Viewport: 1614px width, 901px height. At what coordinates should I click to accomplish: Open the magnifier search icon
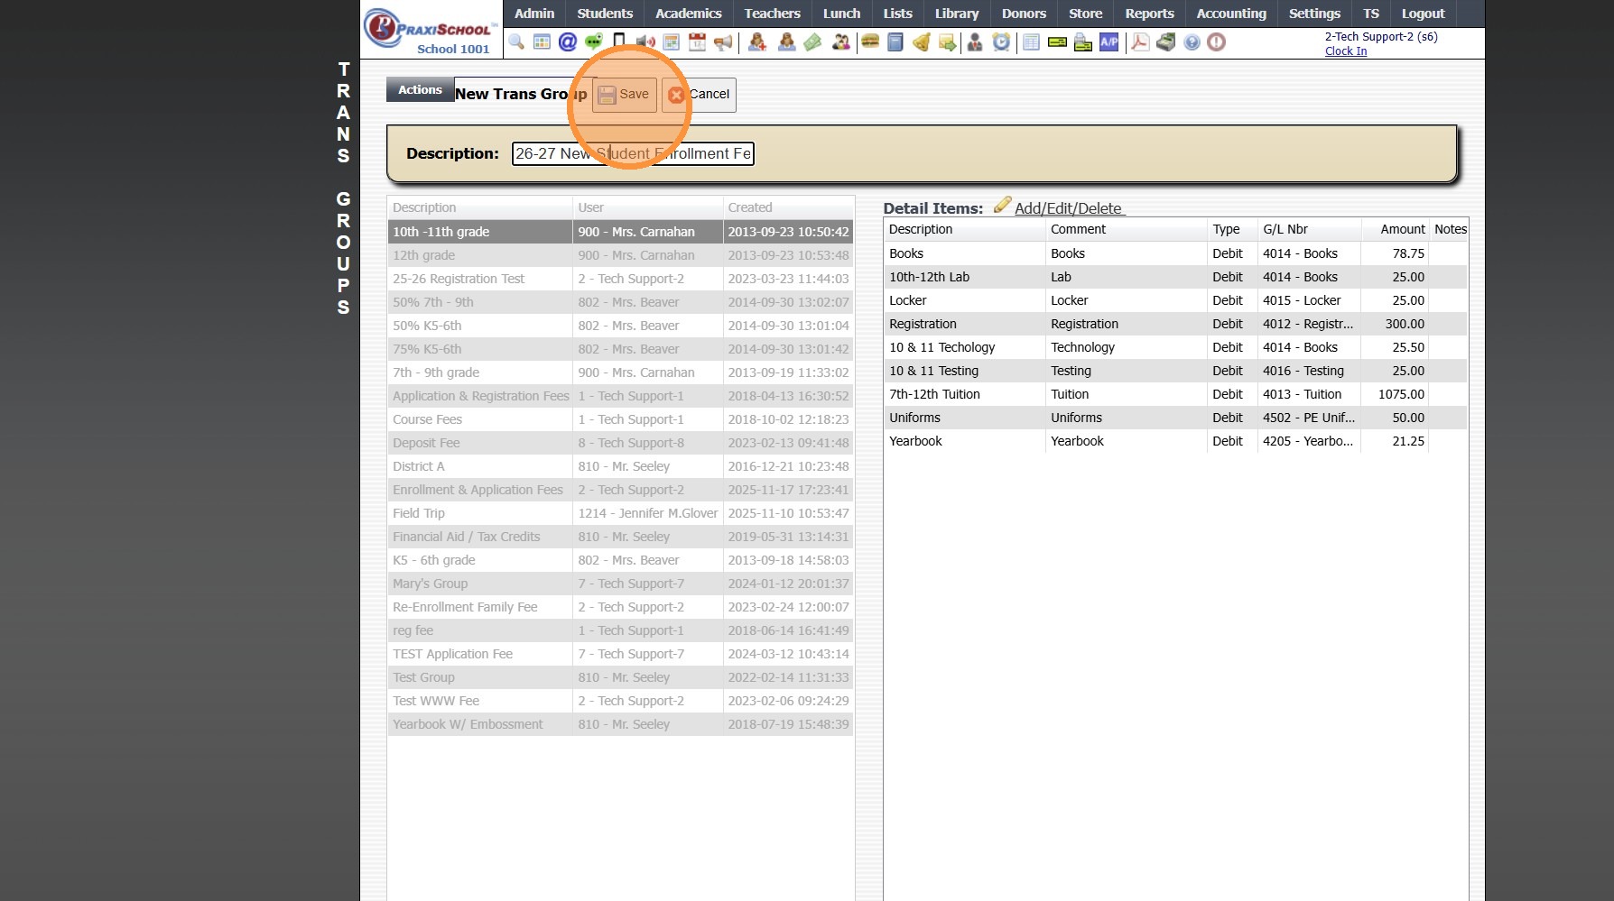tap(516, 42)
